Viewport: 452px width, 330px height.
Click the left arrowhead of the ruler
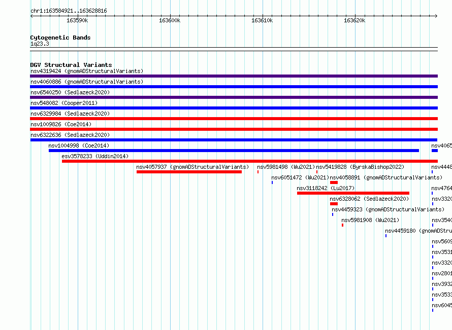click(x=31, y=16)
